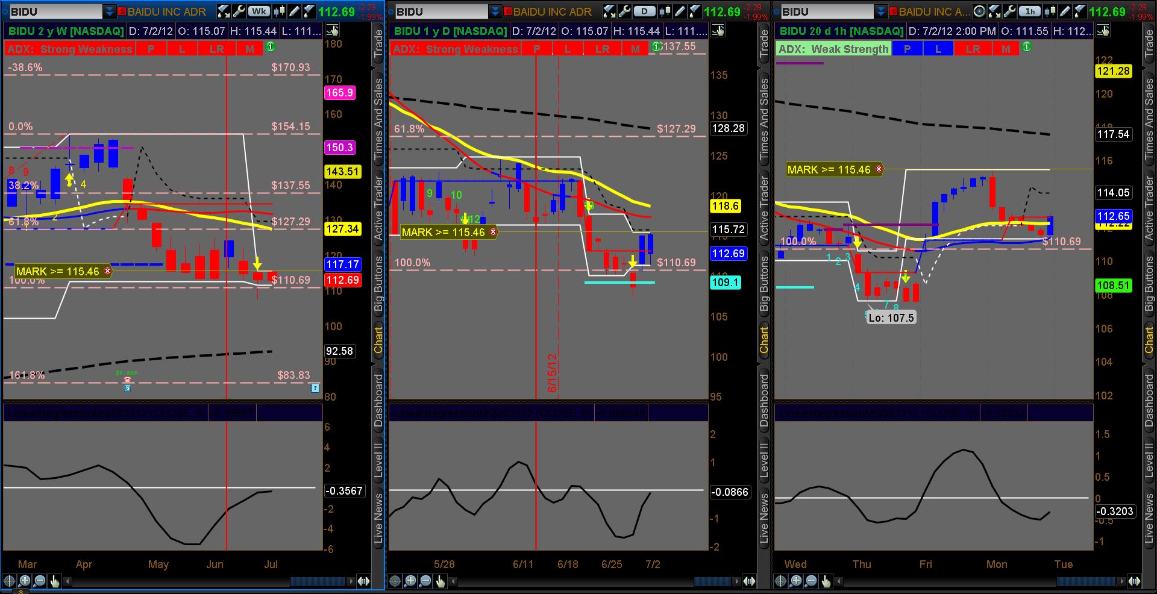
Task: Open the 1h timeframe selector
Action: [1030, 11]
